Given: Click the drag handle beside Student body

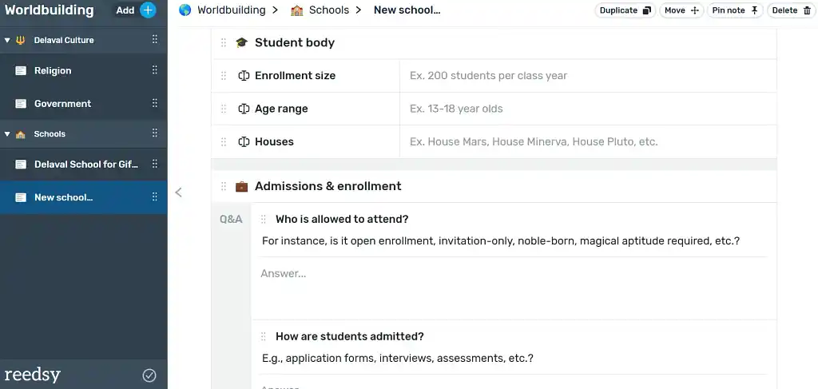Looking at the screenshot, I should 224,43.
